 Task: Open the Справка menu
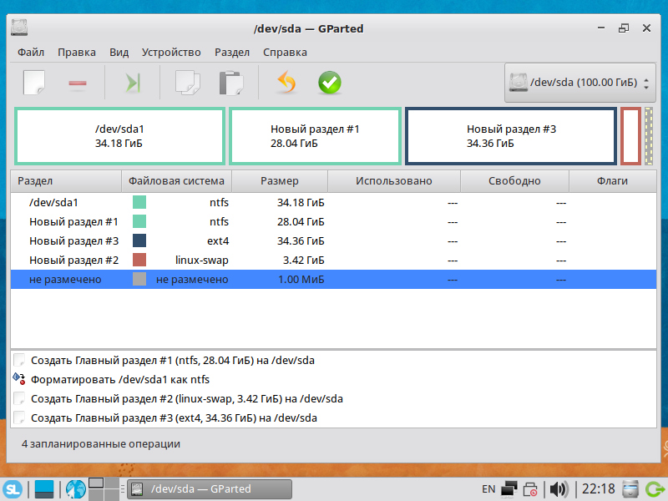pyautogui.click(x=285, y=52)
